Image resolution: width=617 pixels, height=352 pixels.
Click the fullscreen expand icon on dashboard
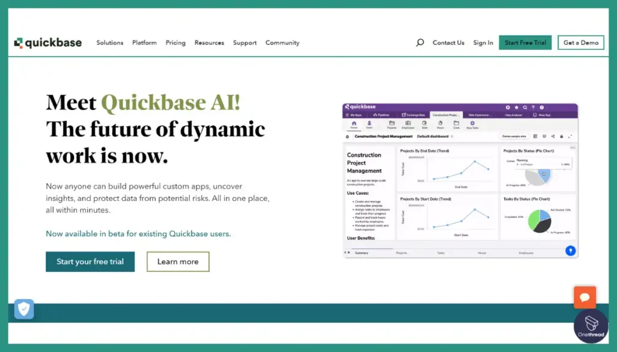click(570, 137)
